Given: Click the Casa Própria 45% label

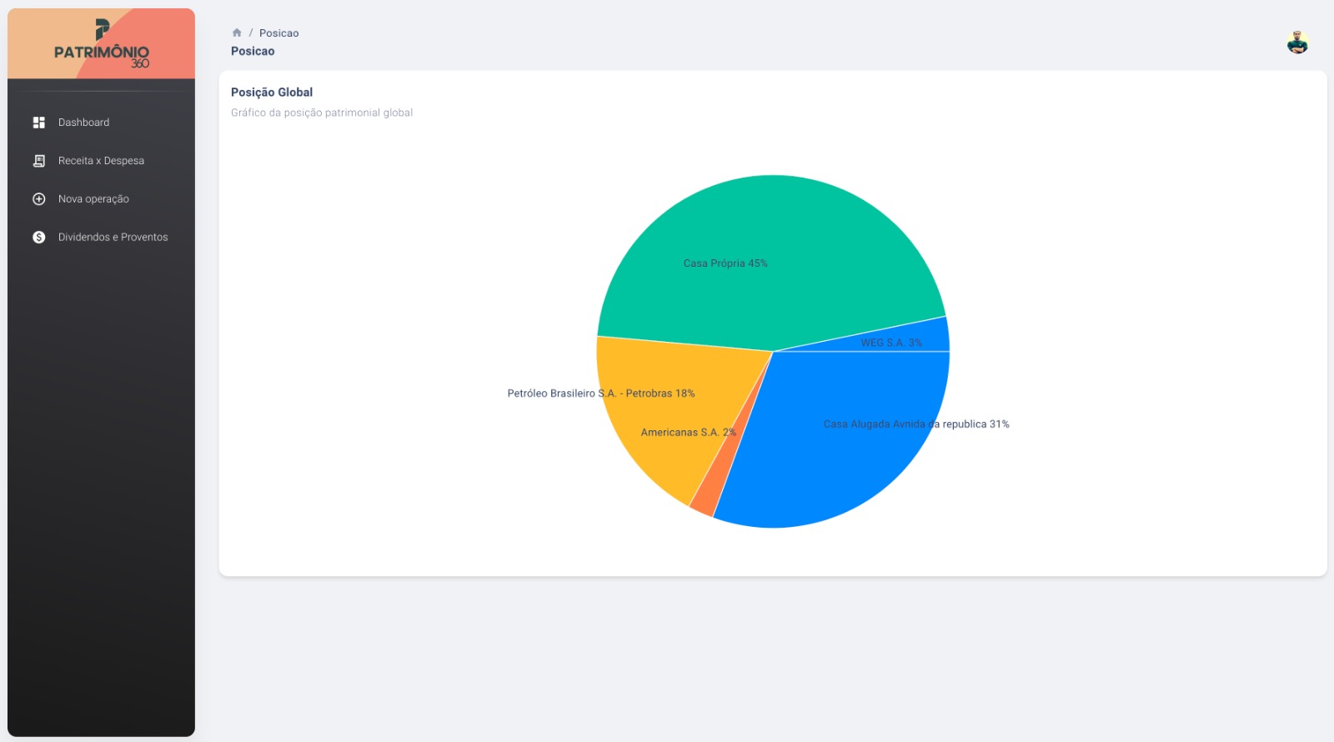Looking at the screenshot, I should click(x=725, y=263).
